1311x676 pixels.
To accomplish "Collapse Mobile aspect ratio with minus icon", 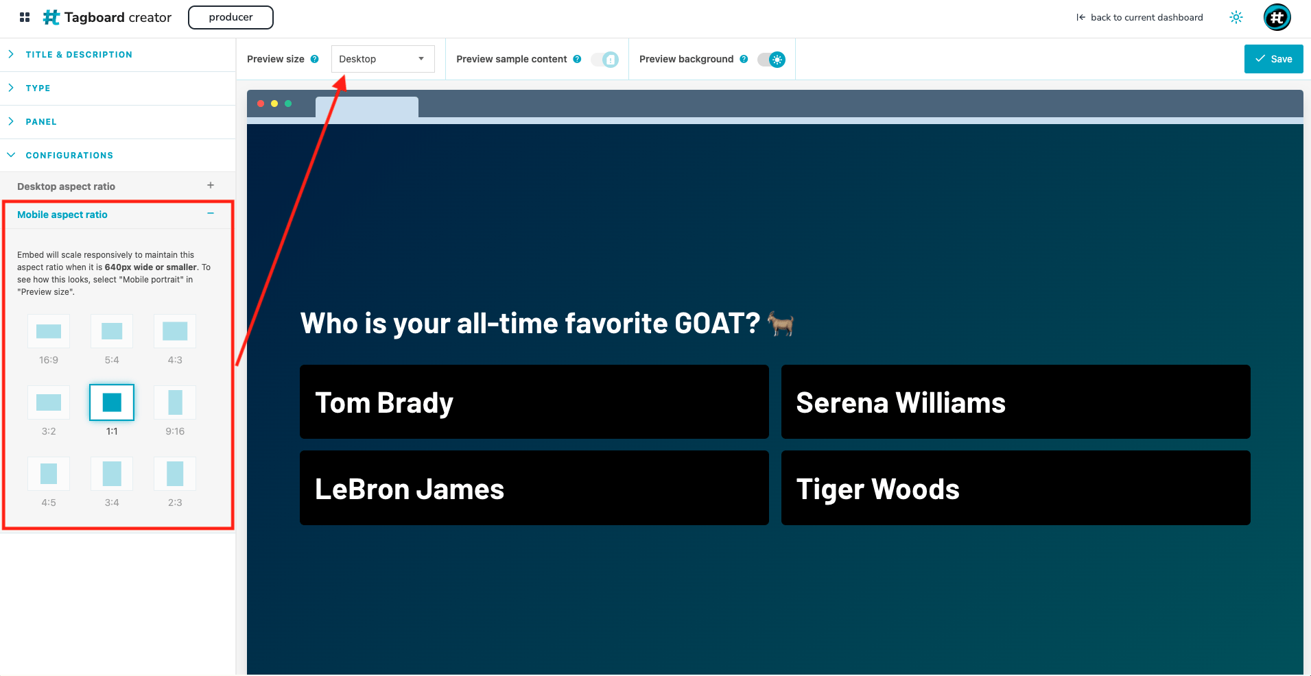I will pos(211,214).
